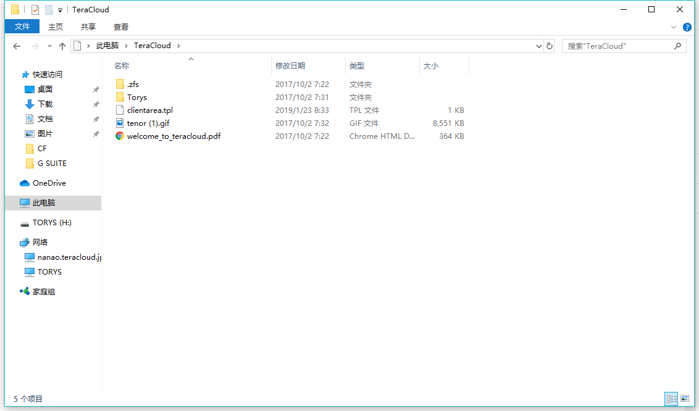Click the Properties icon in quick access toolbar
The image size is (699, 411).
coord(35,10)
